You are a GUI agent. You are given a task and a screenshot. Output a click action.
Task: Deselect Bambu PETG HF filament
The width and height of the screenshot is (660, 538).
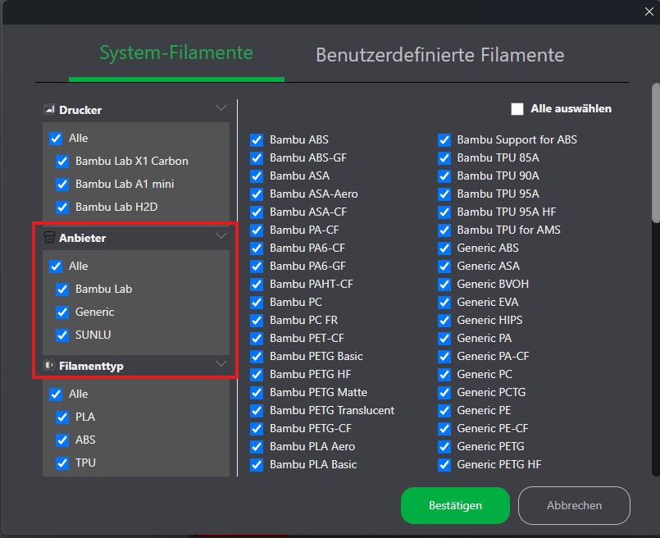(x=257, y=375)
